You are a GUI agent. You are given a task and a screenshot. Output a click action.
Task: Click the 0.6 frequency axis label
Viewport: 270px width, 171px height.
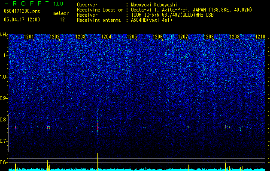tap(3, 162)
